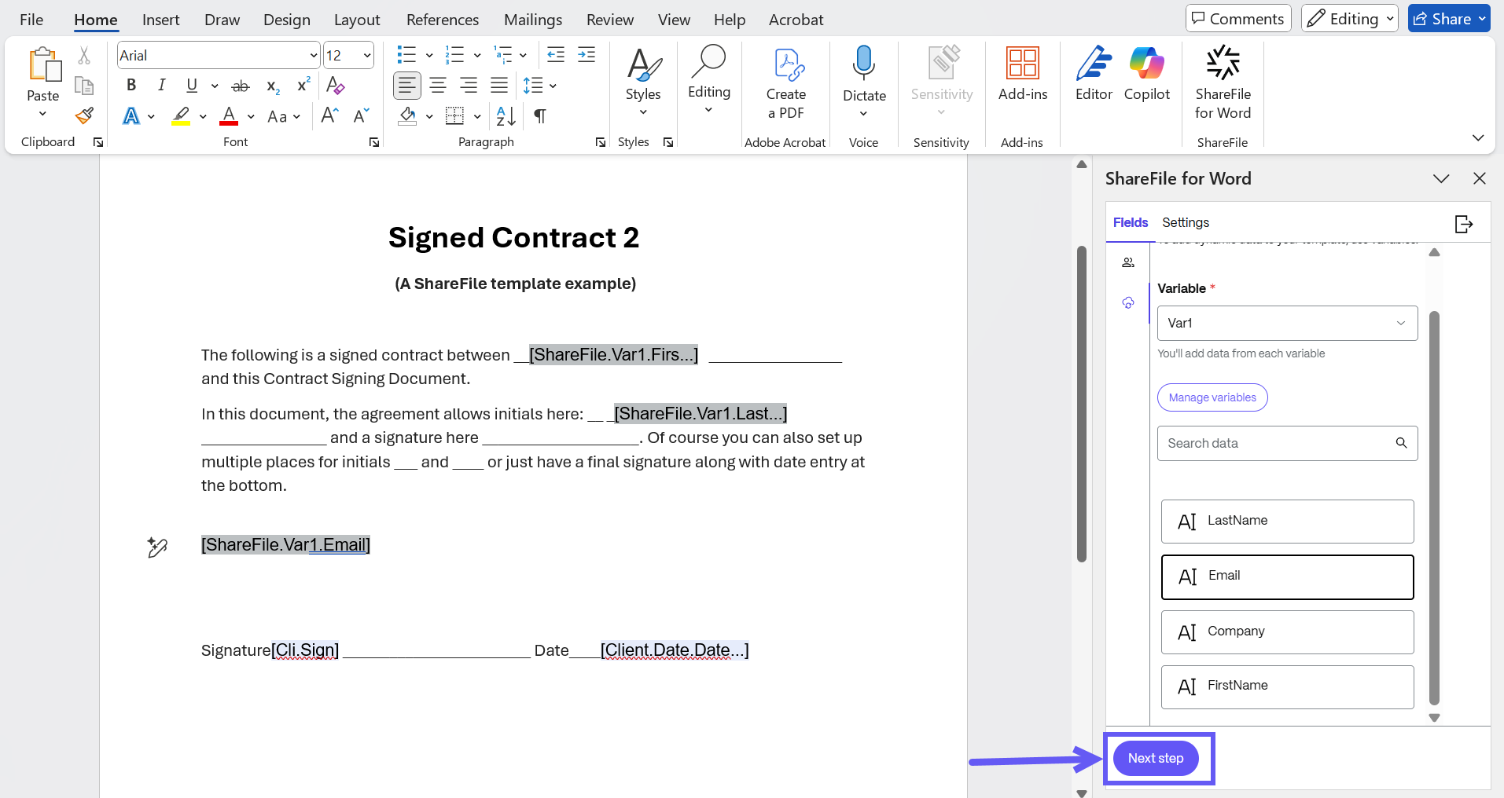Open the ShareFile for Word add-in
Screen dimensions: 1504x798
(x=1223, y=82)
